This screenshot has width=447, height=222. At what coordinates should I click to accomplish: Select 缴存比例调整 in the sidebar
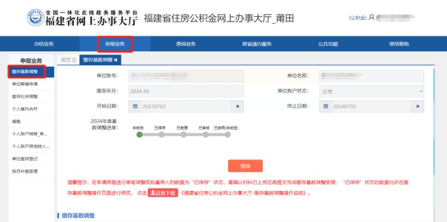[25, 96]
